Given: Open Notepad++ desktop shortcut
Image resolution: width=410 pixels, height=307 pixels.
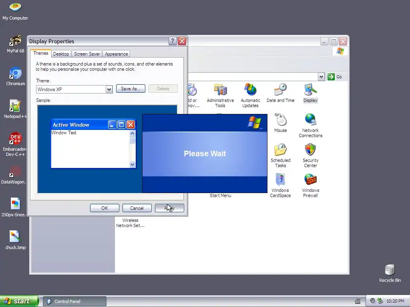Looking at the screenshot, I should tap(15, 109).
